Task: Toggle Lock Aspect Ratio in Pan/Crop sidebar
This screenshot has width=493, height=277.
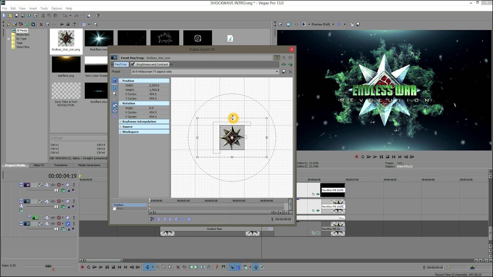Action: tap(115, 105)
